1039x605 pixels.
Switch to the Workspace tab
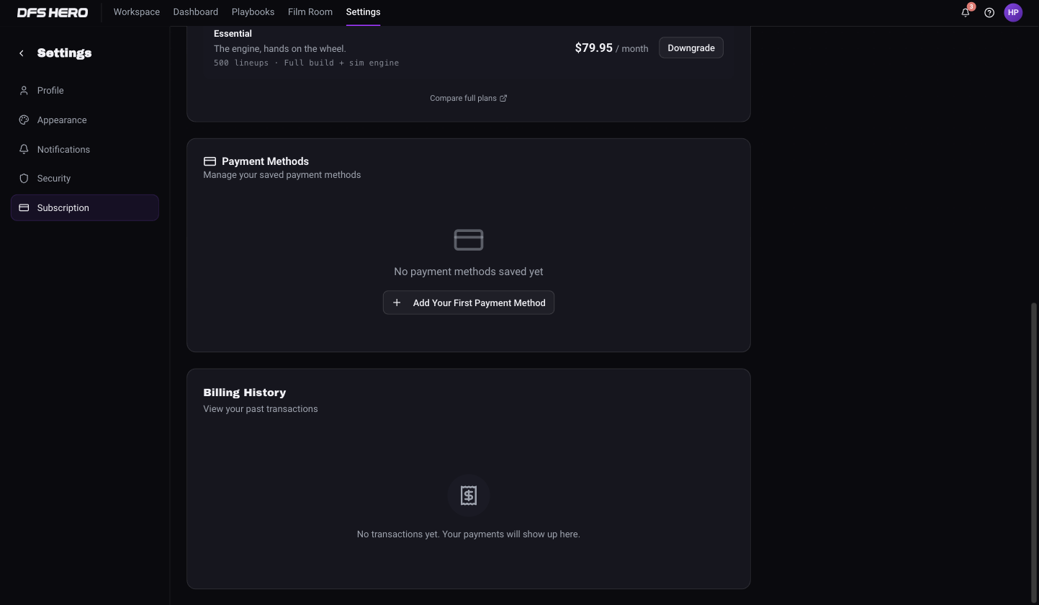point(137,12)
